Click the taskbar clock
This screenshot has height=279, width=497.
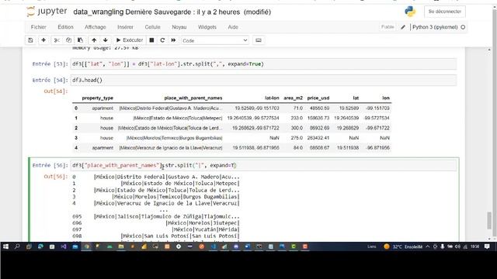pos(474,246)
